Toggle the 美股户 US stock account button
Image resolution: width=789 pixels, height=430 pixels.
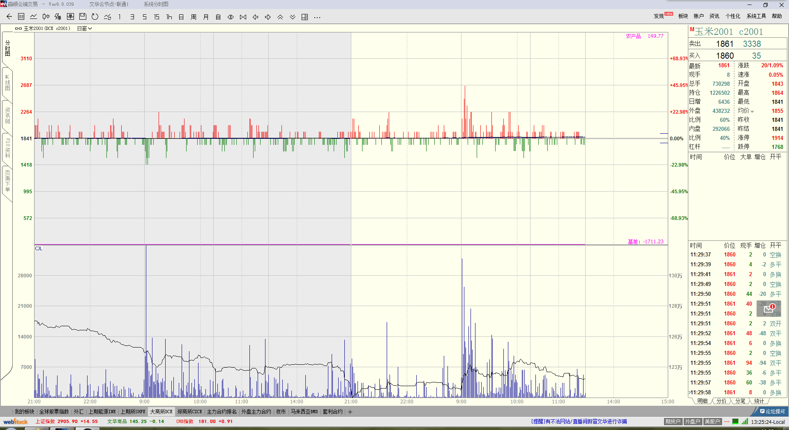point(712,421)
